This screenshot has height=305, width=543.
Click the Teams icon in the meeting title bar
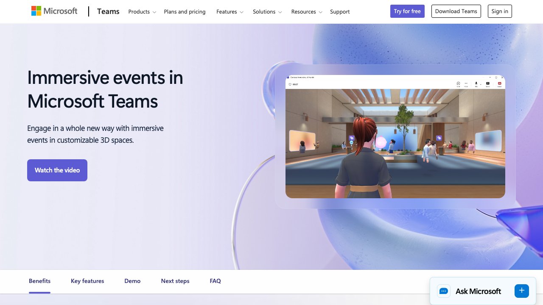click(288, 78)
